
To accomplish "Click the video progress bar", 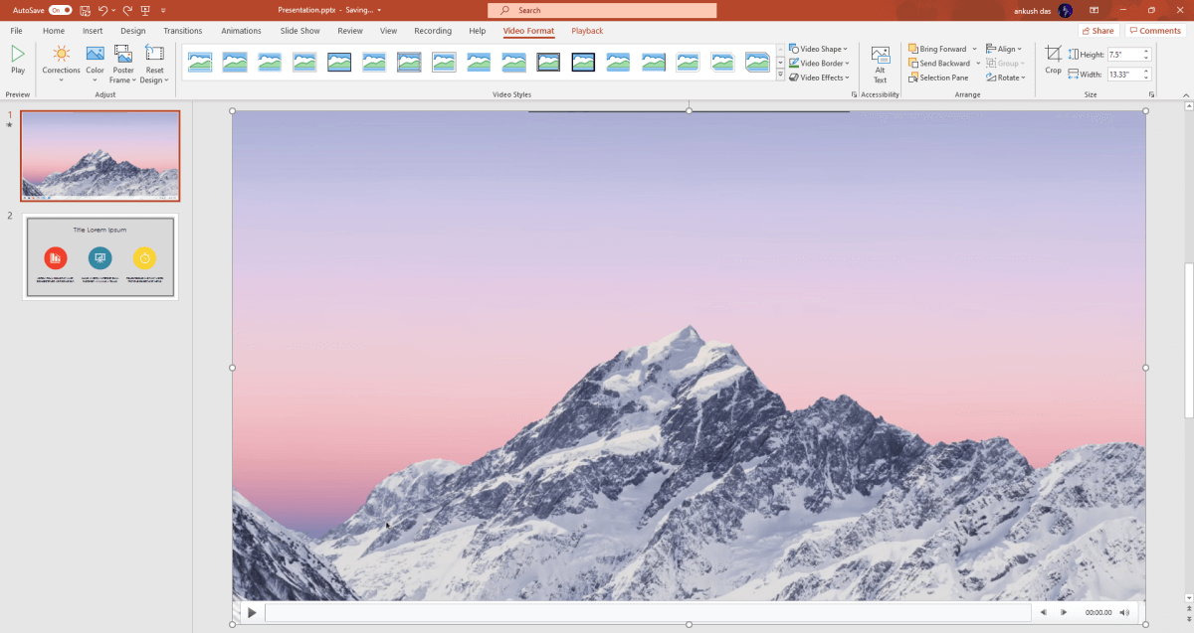I will [x=647, y=612].
